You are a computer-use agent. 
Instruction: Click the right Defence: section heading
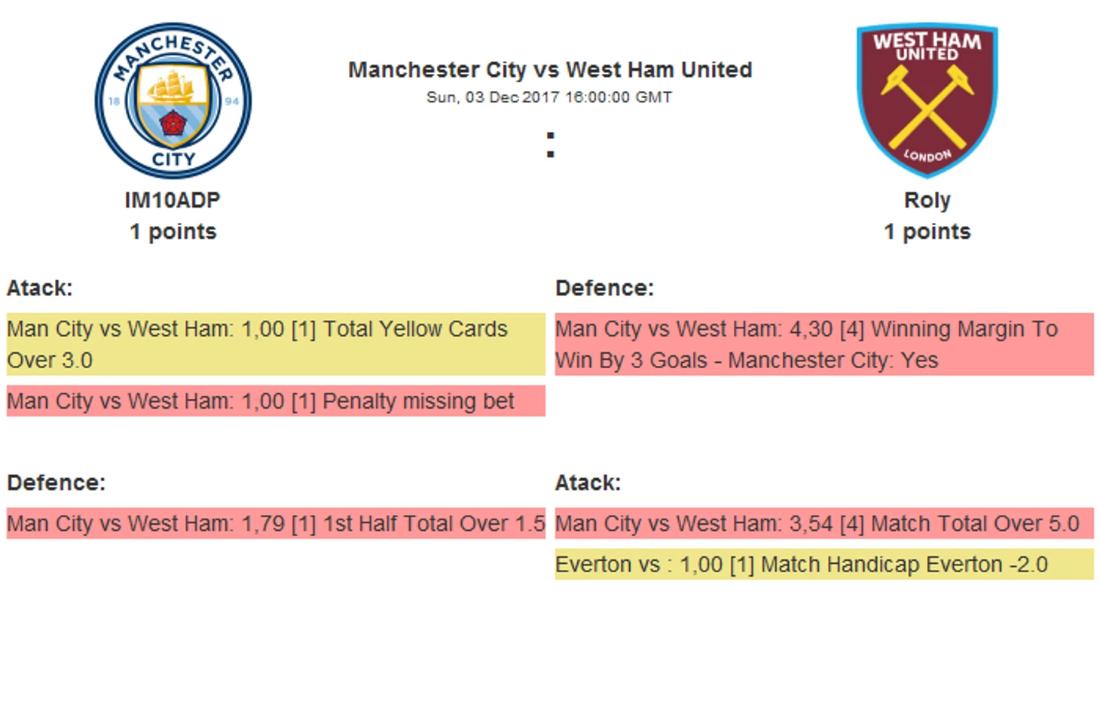pyautogui.click(x=604, y=288)
